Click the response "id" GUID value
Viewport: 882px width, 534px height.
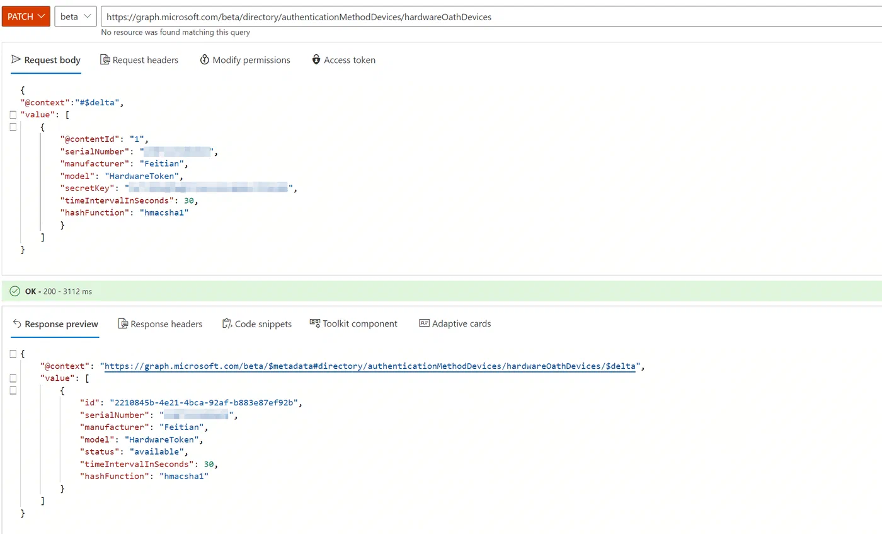click(x=205, y=402)
